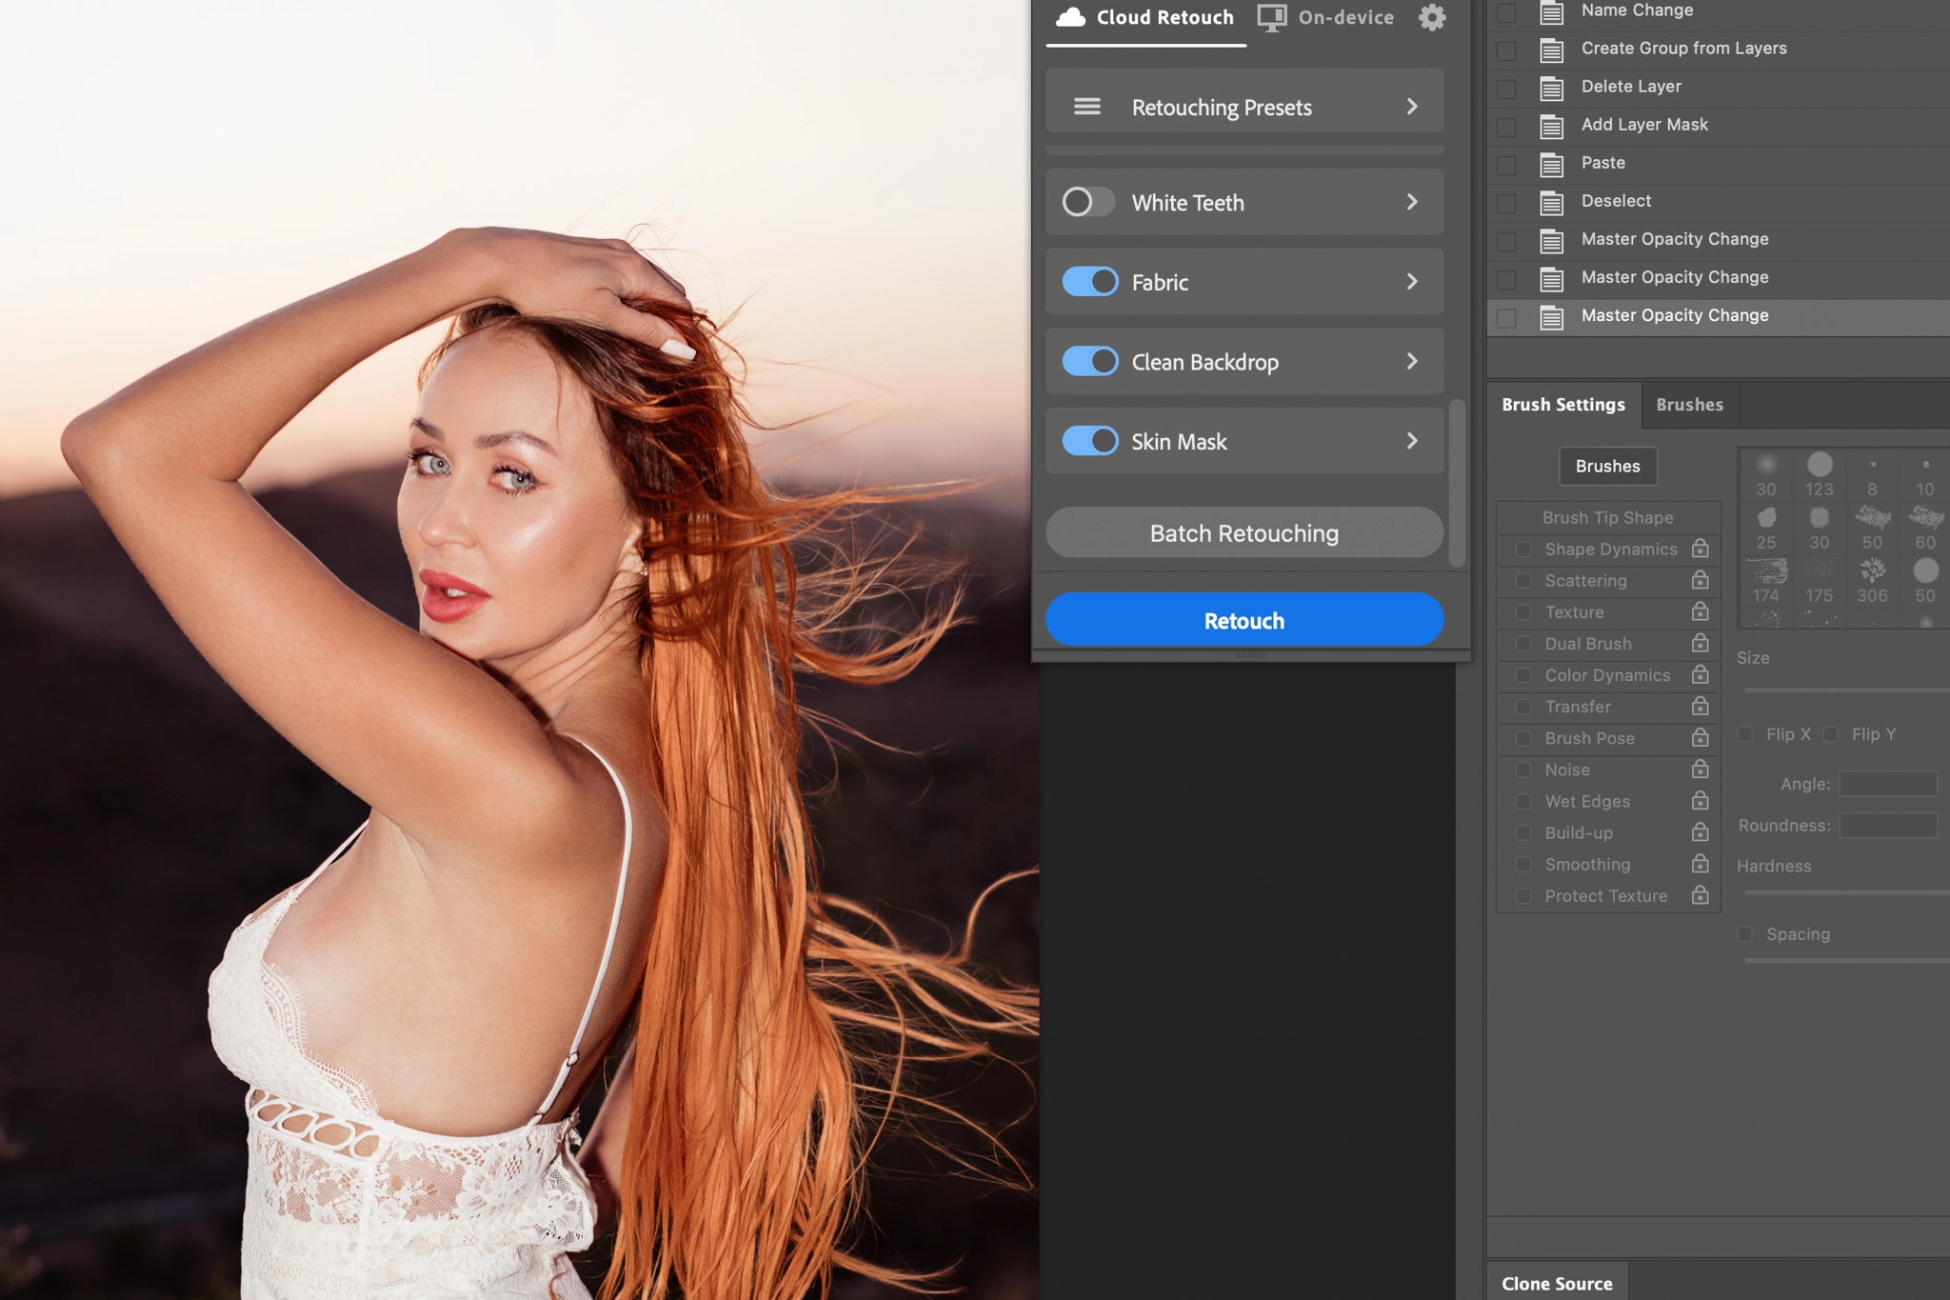This screenshot has height=1300, width=1950.
Task: Toggle White Teeth retouching on
Action: point(1087,202)
